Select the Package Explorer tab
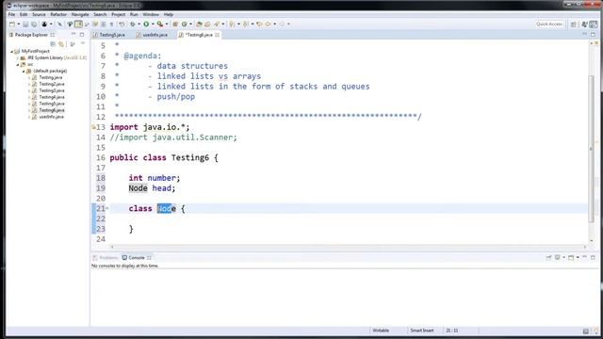This screenshot has width=603, height=339. click(x=31, y=35)
